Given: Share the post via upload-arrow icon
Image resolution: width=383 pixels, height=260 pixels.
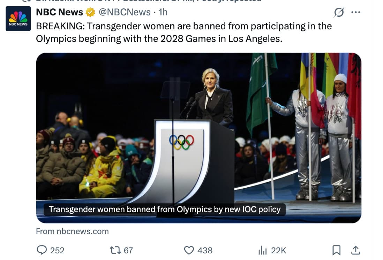Looking at the screenshot, I should [355, 250].
